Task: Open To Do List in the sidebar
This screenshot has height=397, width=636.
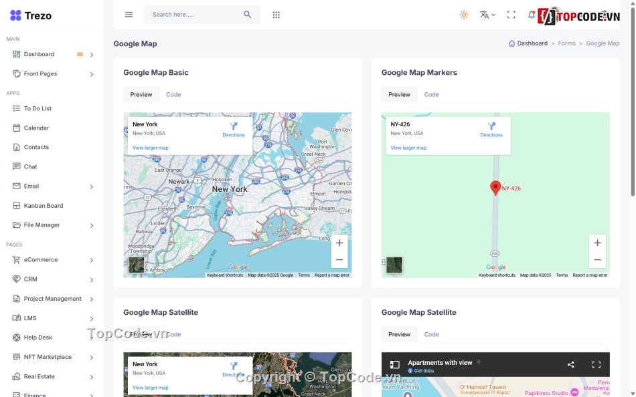Action: point(37,108)
